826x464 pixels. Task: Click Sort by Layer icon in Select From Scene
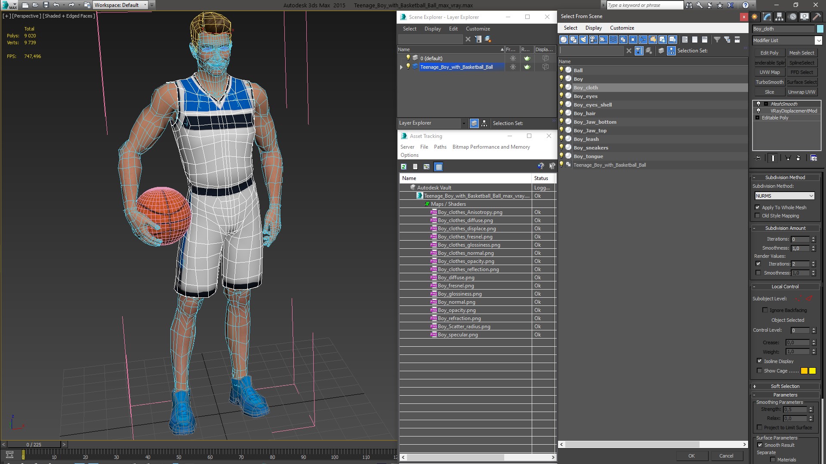point(661,51)
